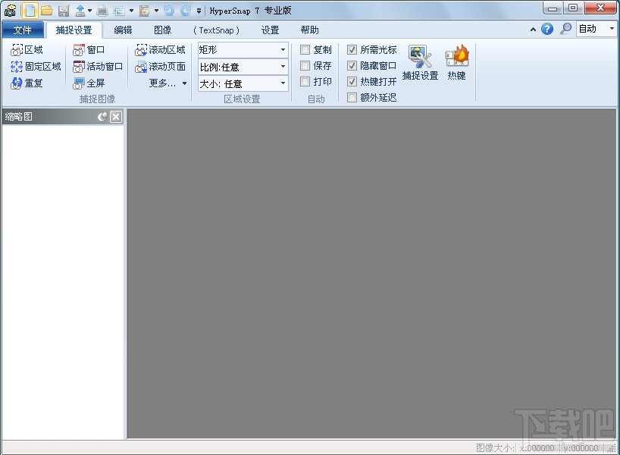Toggle the 隐藏窗口 hide window option
The image size is (620, 455).
352,66
